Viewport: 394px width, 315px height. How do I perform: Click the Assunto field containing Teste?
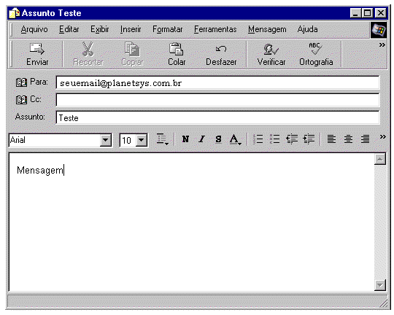[x=217, y=117]
